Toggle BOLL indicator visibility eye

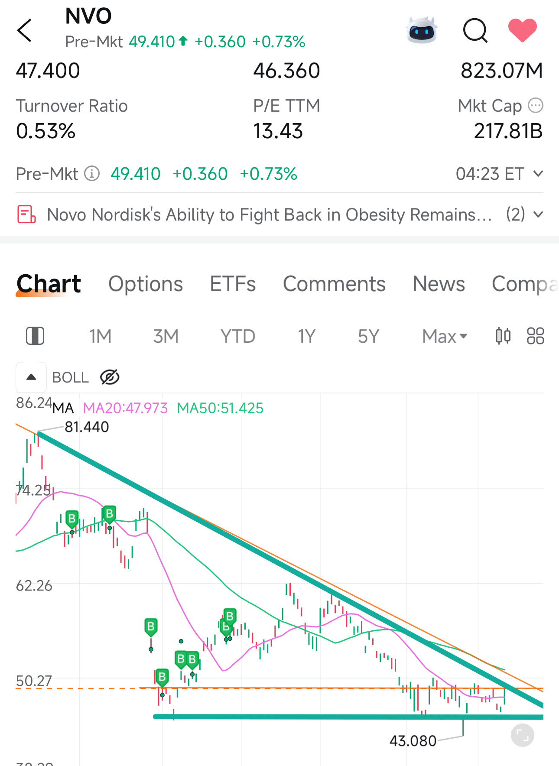pos(110,377)
